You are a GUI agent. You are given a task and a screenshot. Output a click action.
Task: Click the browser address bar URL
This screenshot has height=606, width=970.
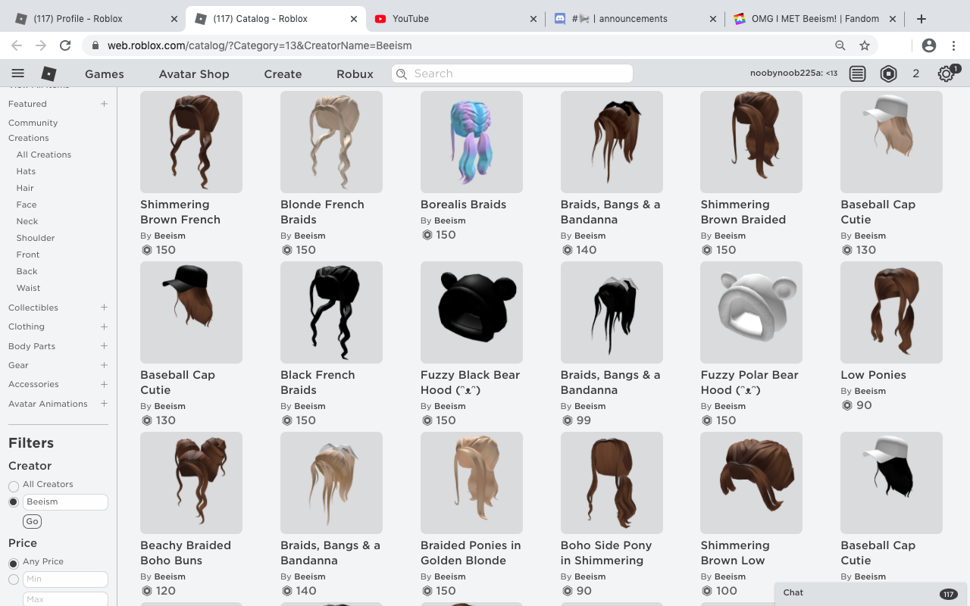tap(260, 45)
